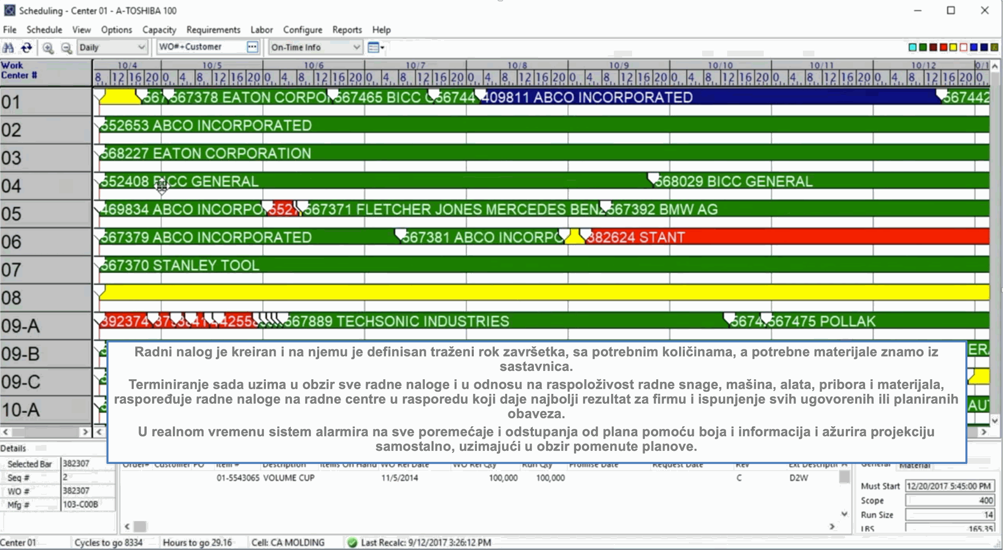
Task: Click the green Last Recalc status icon
Action: tap(352, 543)
